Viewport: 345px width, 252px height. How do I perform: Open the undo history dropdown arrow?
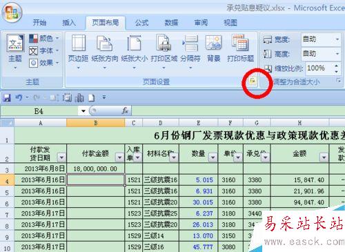pyautogui.click(x=27, y=97)
